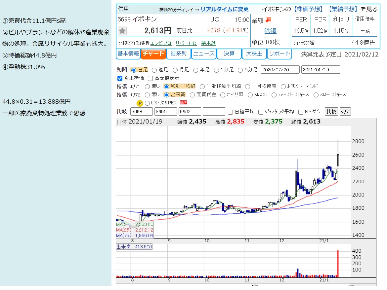Viewport: 387px width, 290px height.
Task: Click the latest white candlestick at 2600
Action: coord(338,160)
